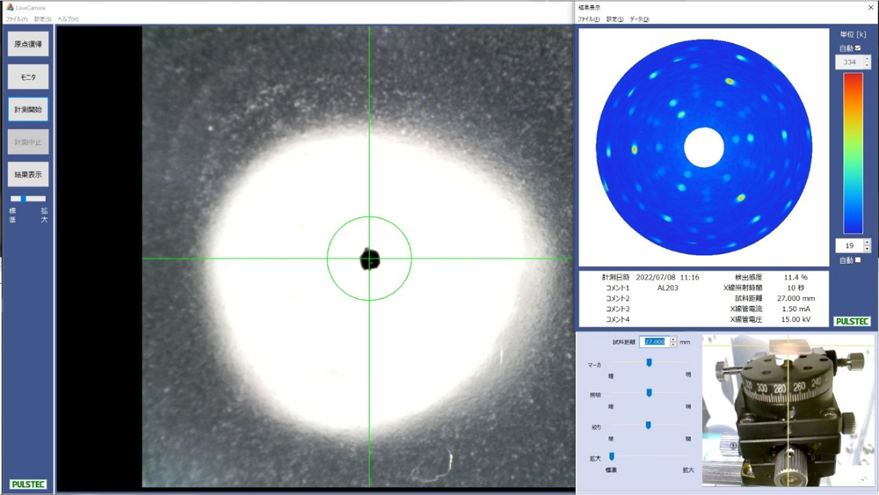Open データ menu in results window
Image resolution: width=879 pixels, height=495 pixels.
point(639,19)
